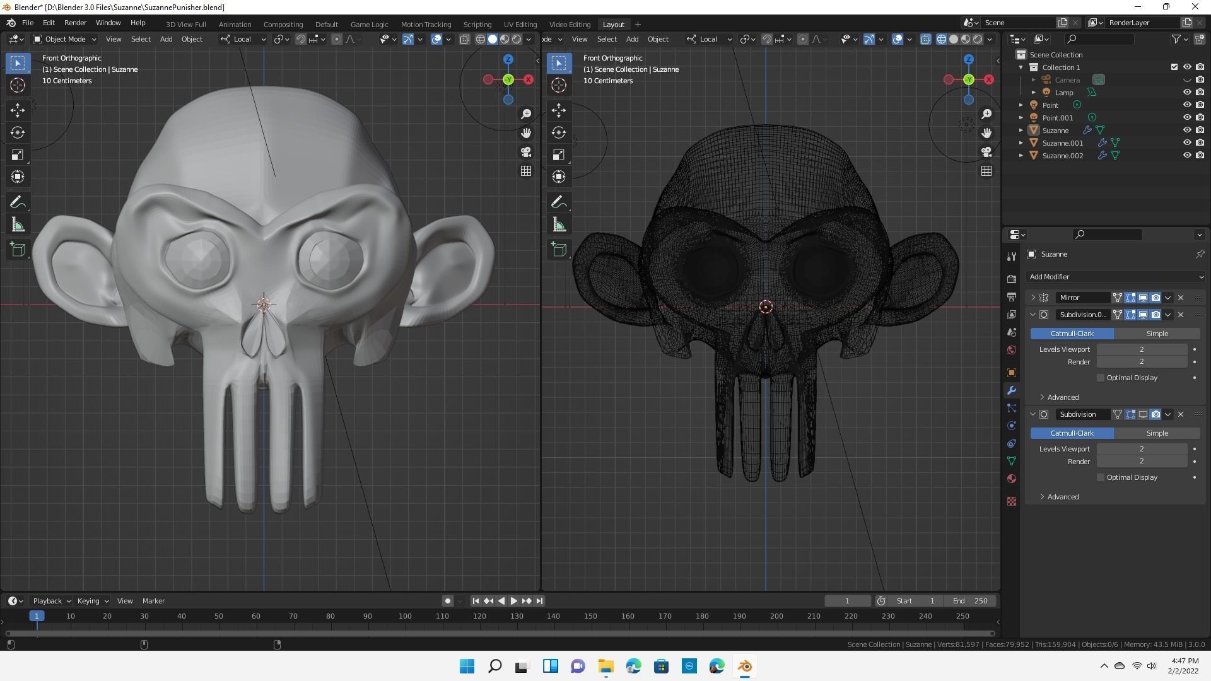The width and height of the screenshot is (1211, 681).
Task: Select the Cursor tool in left viewport
Action: point(18,85)
